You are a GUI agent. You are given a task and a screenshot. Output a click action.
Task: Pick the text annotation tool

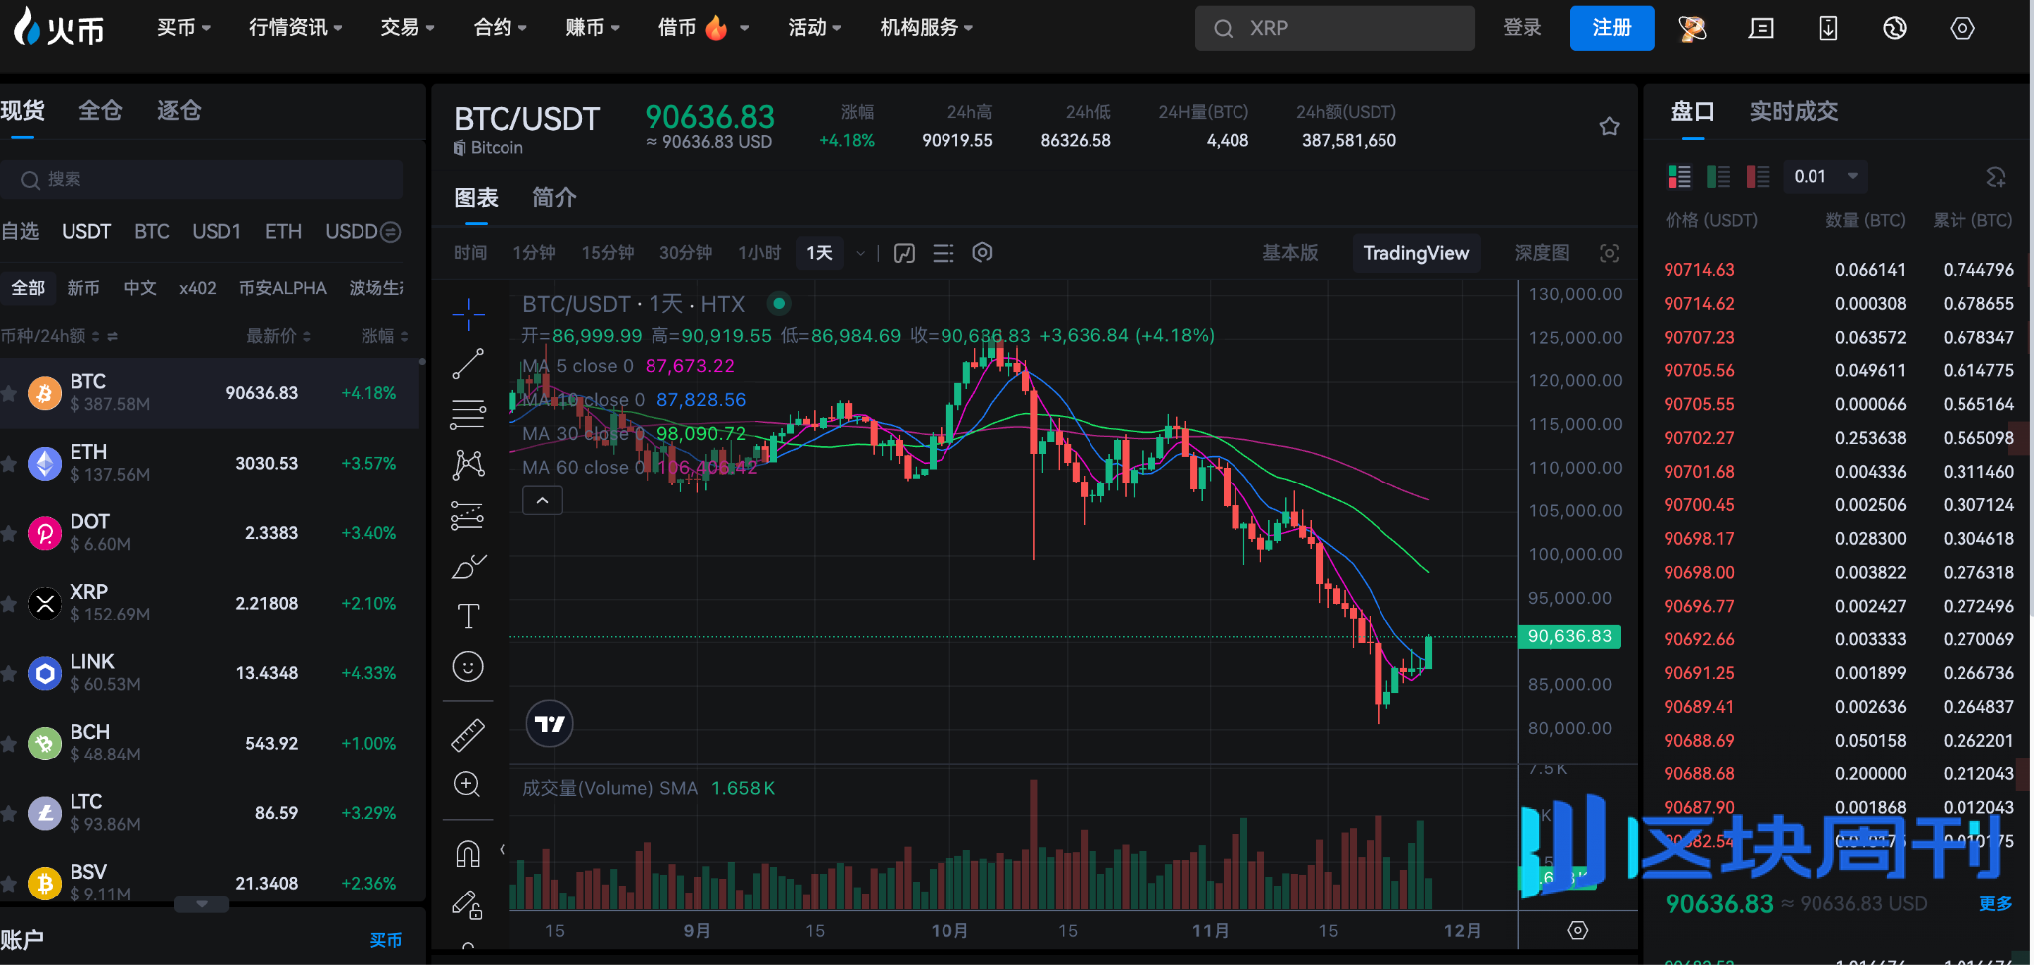[x=468, y=617]
